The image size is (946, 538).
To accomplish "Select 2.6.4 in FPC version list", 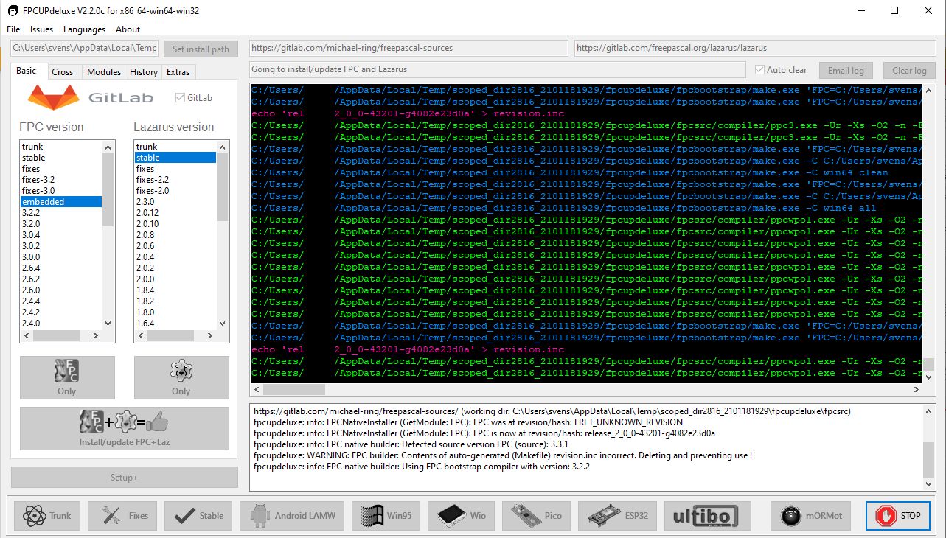I will (x=60, y=268).
